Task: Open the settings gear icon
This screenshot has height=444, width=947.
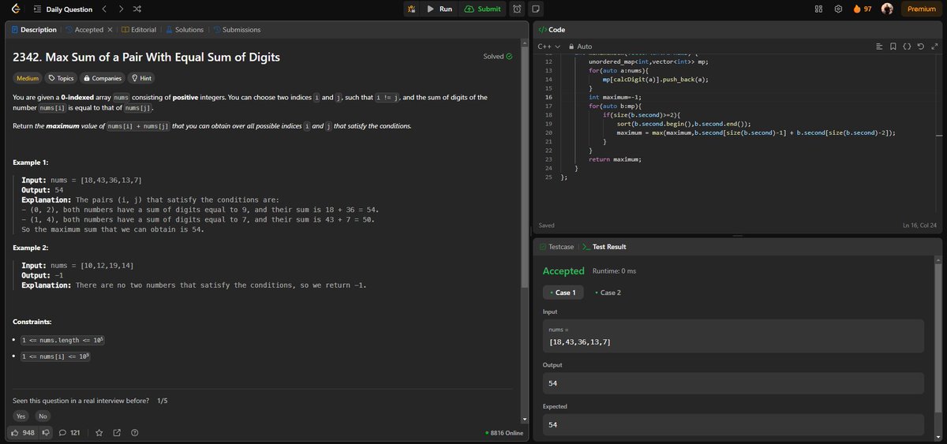Action: pyautogui.click(x=838, y=9)
